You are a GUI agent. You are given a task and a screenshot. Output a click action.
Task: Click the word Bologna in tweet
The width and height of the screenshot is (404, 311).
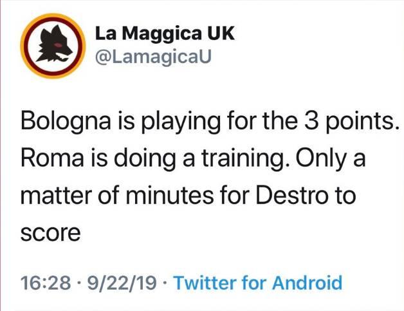(66, 122)
